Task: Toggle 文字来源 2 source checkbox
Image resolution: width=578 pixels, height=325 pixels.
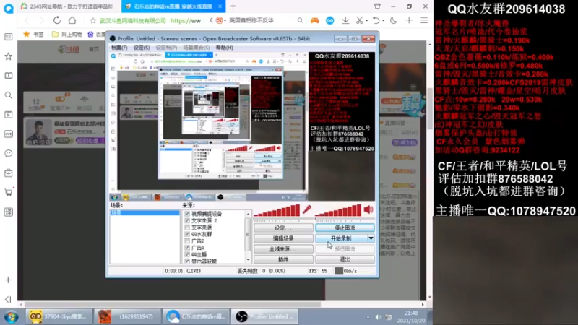Action: 187,220
